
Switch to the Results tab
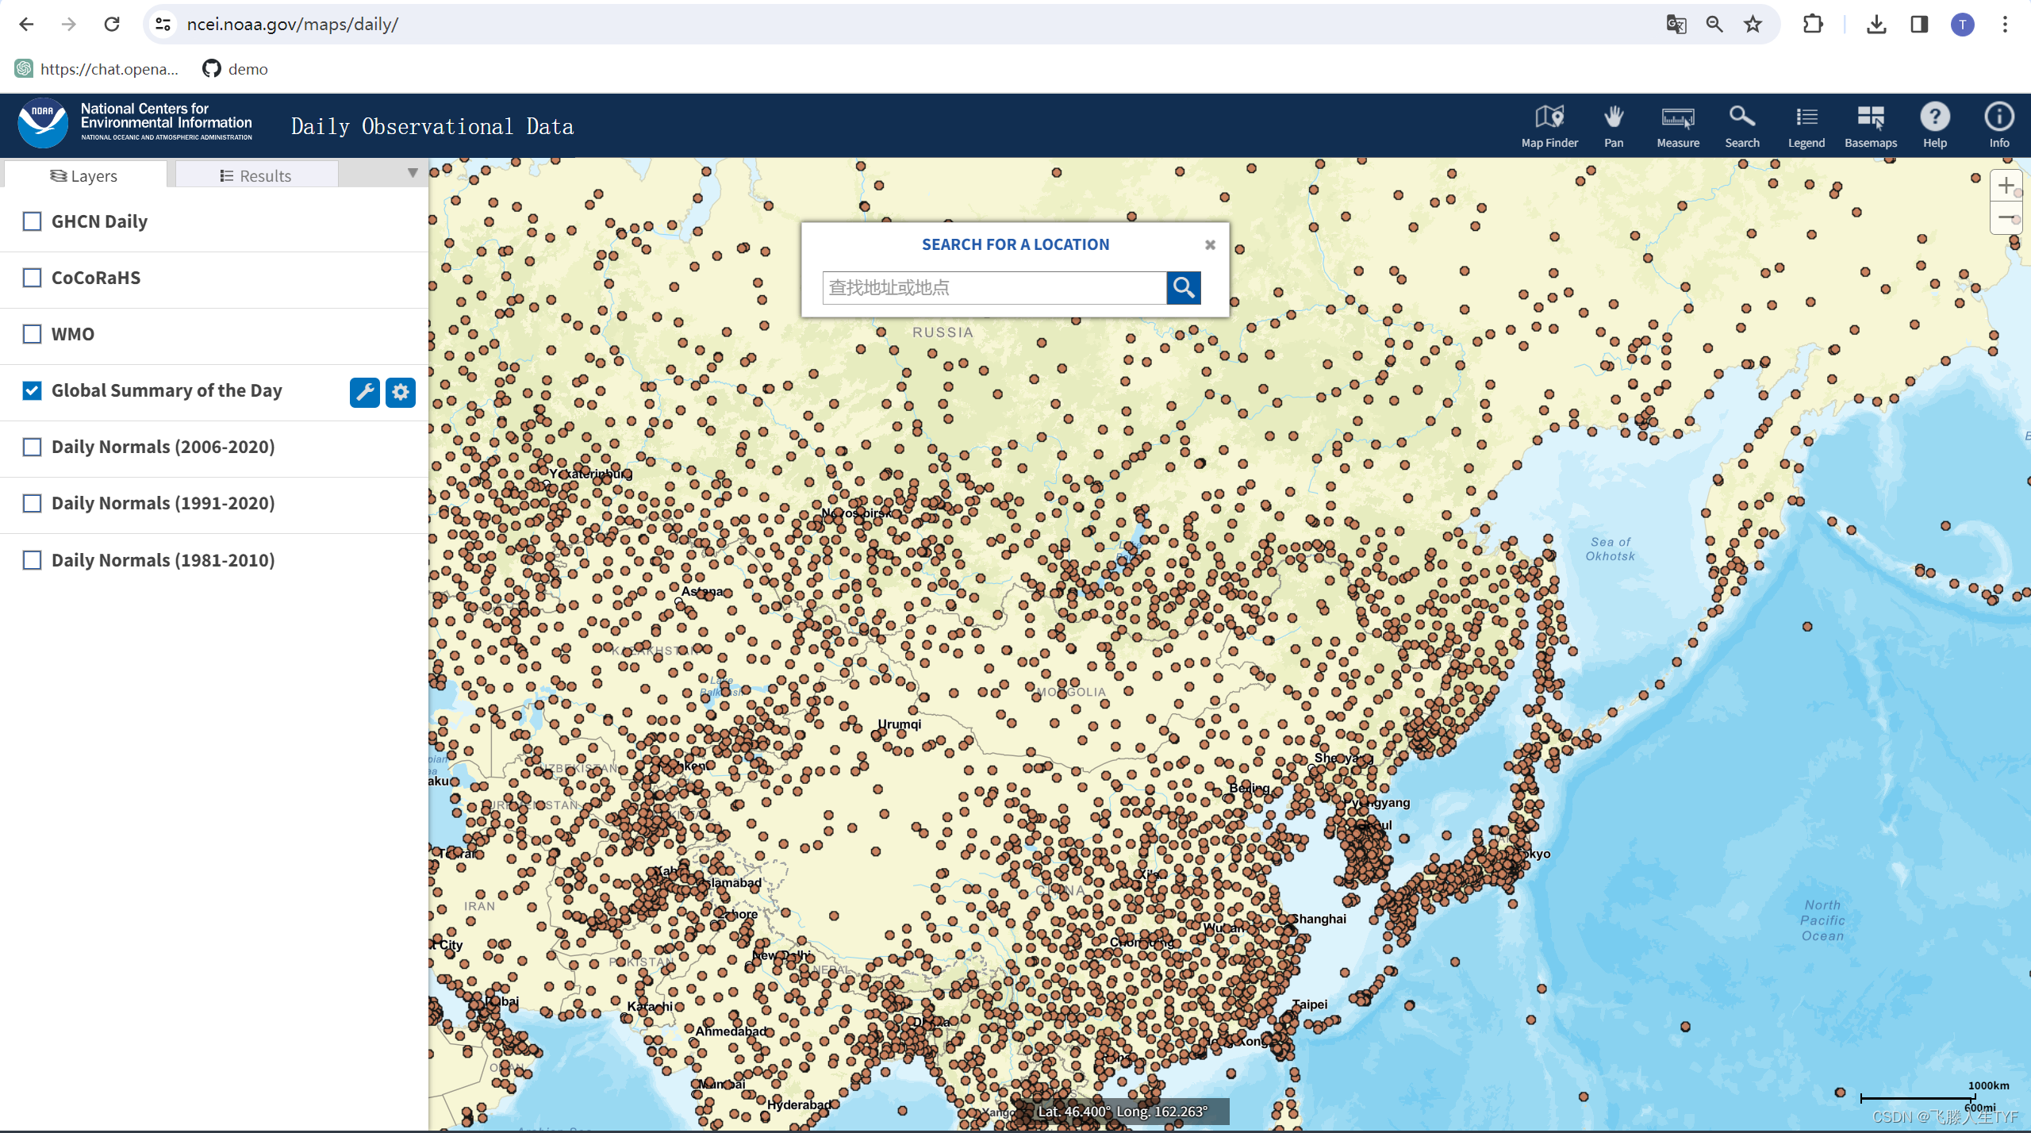(x=256, y=175)
